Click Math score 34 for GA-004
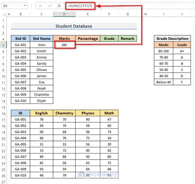The image size is (195, 184). 109,138
